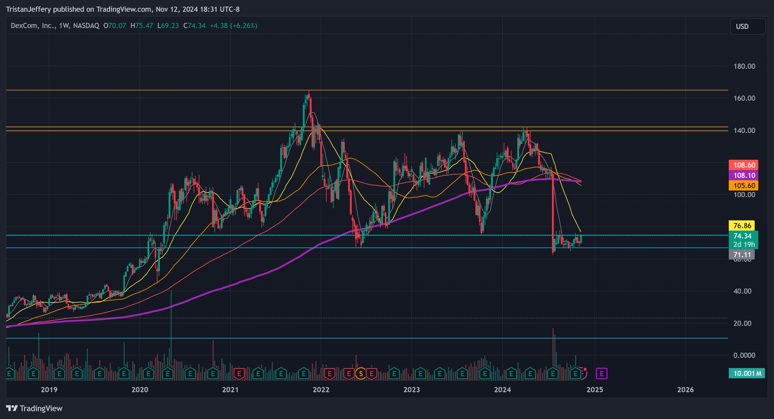The image size is (774, 419).
Task: Click the close value C74.34
Action: 195,26
